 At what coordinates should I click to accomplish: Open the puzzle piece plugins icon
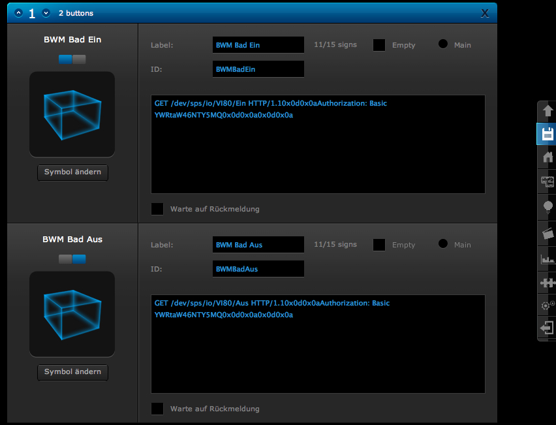[548, 283]
